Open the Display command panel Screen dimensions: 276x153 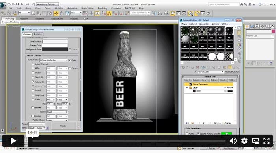[x=267, y=26]
